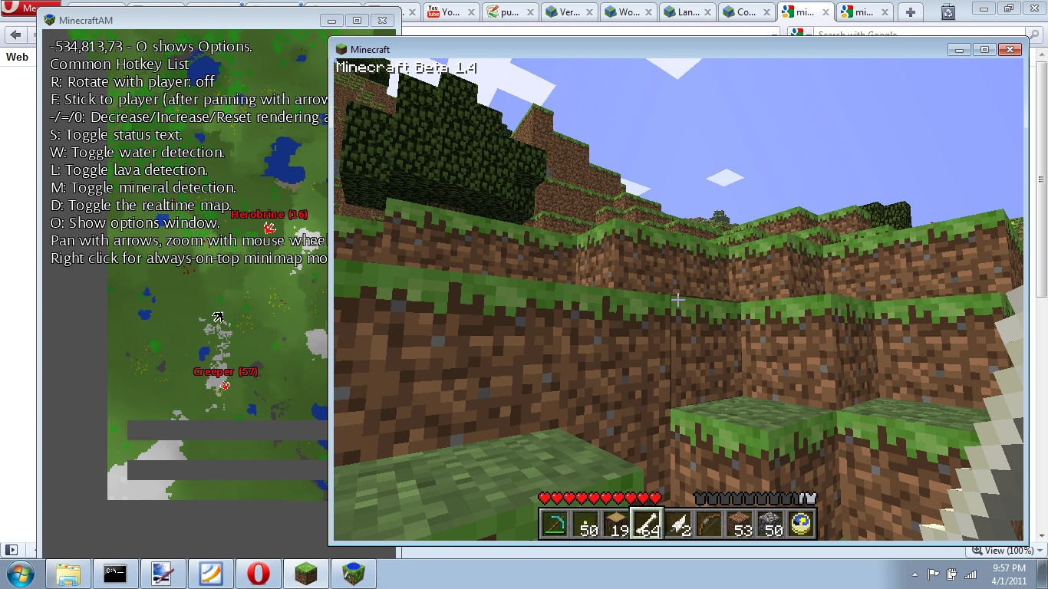The height and width of the screenshot is (589, 1048).
Task: Click the Herobrine marker on the map
Action: (x=269, y=228)
